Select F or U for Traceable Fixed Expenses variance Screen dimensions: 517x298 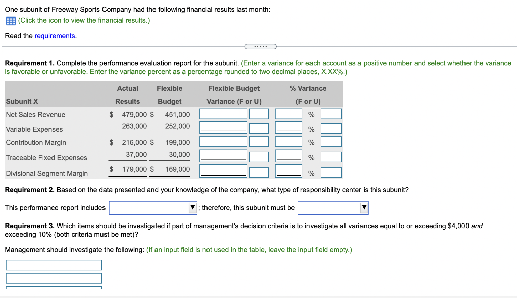point(259,156)
